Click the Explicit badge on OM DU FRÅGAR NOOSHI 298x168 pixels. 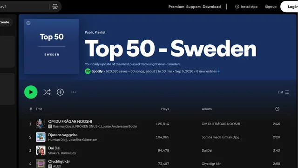[50, 126]
